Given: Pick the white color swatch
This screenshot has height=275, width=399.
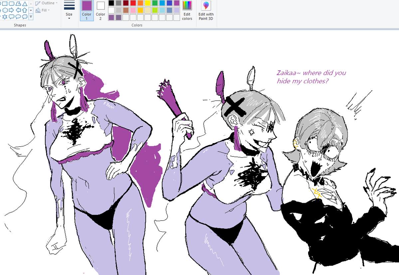Looking at the screenshot, I should pos(111,10).
